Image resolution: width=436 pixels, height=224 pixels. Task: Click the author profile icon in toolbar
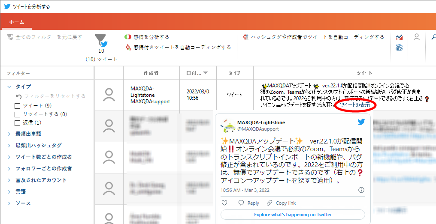pyautogui.click(x=416, y=37)
